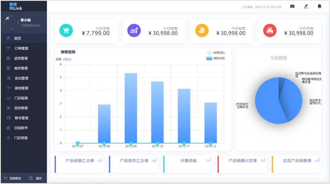Open the 产品销售汇总表 report card

click(x=79, y=161)
